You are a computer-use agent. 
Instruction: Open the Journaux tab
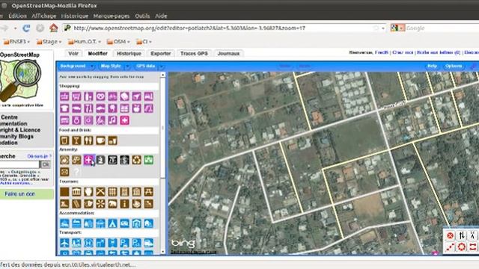(x=228, y=53)
